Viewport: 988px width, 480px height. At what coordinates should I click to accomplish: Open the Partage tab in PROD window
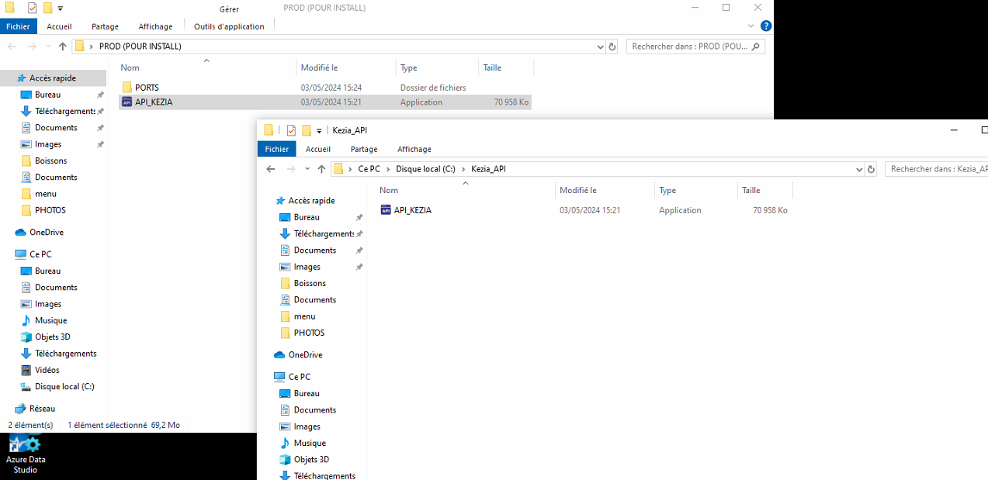[x=105, y=26]
